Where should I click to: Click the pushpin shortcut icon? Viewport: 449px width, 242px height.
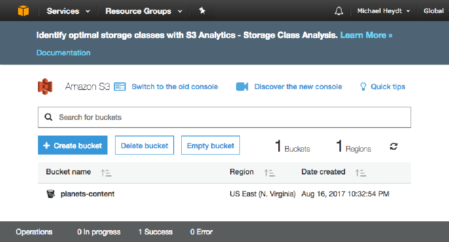pos(202,11)
